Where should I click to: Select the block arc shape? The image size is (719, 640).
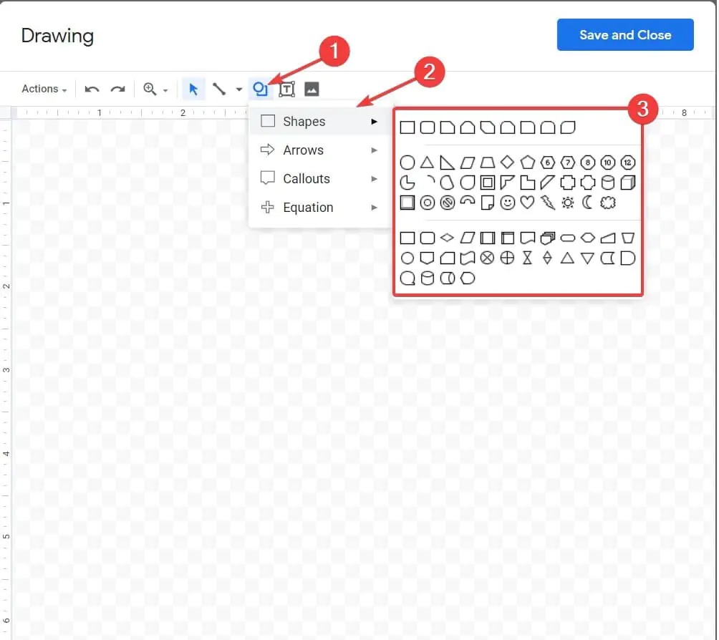[467, 200]
